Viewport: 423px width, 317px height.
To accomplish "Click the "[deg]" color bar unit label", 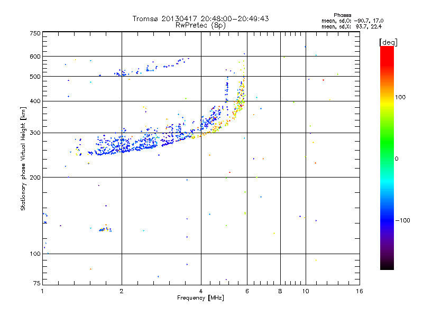I will pos(388,42).
